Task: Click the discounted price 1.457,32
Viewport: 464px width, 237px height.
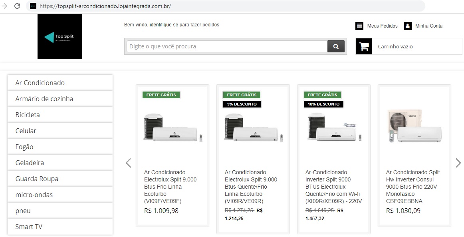Action: (x=315, y=219)
